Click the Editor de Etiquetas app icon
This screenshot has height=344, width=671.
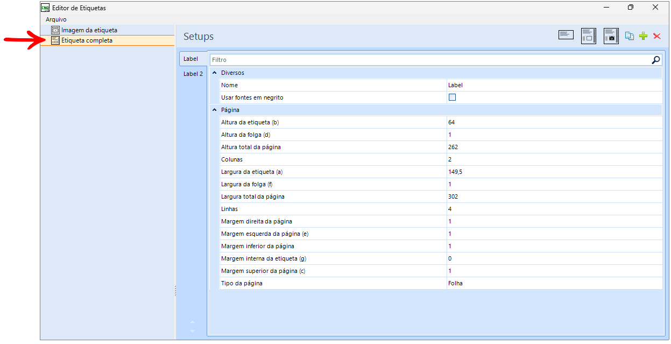pyautogui.click(x=45, y=8)
